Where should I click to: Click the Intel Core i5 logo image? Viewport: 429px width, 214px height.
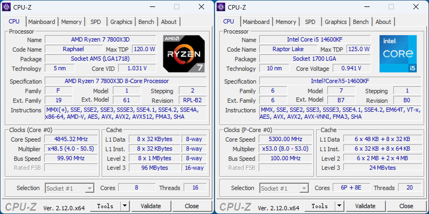point(398,54)
